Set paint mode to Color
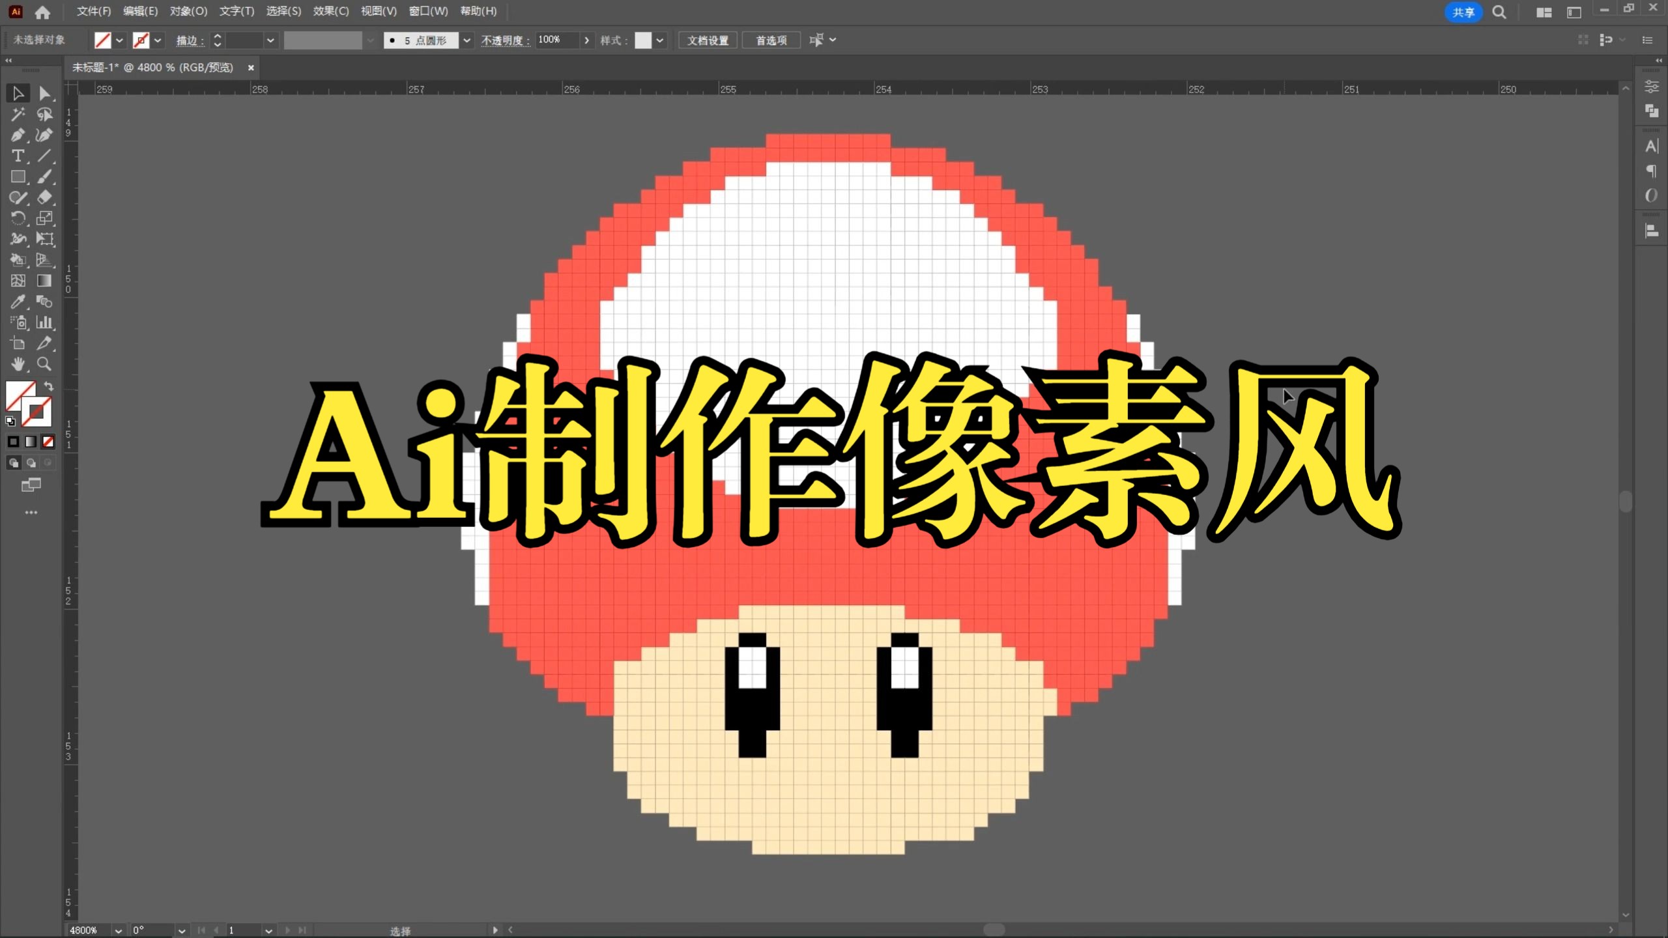 point(13,442)
